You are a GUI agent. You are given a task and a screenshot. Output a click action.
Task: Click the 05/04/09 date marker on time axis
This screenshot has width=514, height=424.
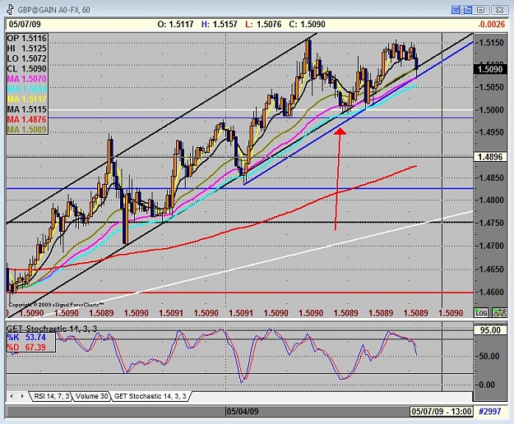243,412
